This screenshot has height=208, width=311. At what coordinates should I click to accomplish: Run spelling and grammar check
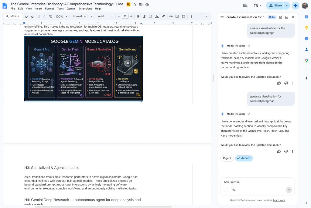click(x=45, y=16)
